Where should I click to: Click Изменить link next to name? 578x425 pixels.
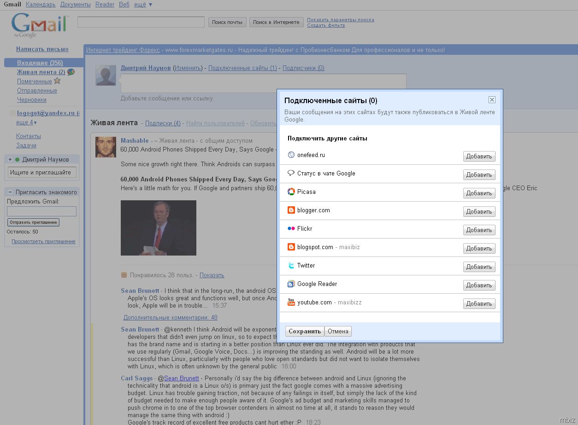pyautogui.click(x=188, y=68)
